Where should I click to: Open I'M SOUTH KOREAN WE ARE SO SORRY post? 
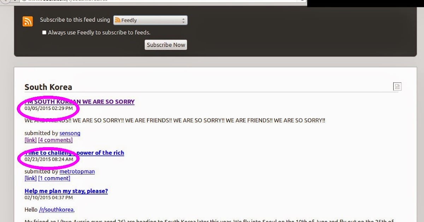(x=79, y=101)
